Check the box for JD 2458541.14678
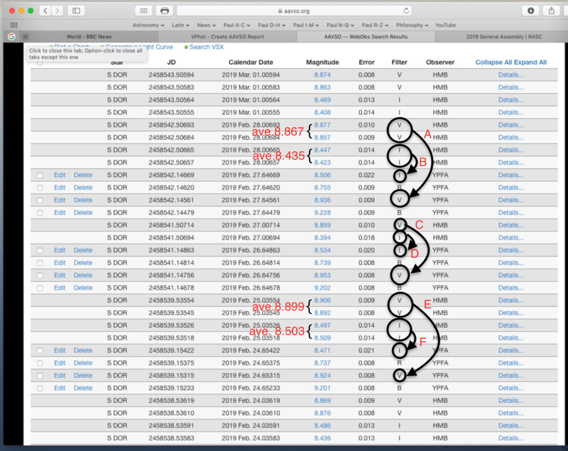 (40, 288)
